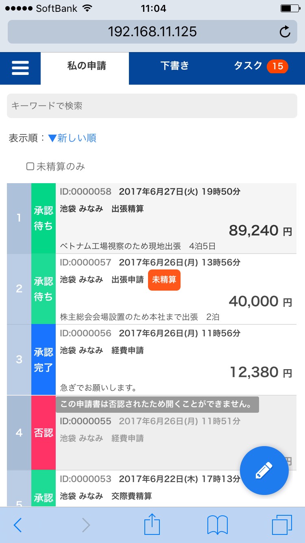Switch to the 下書き tab
305x543 pixels.
(174, 66)
